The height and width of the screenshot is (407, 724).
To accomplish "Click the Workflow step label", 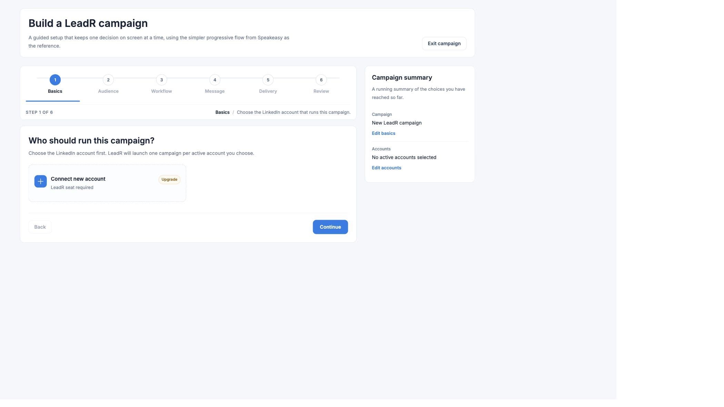I will tap(161, 91).
